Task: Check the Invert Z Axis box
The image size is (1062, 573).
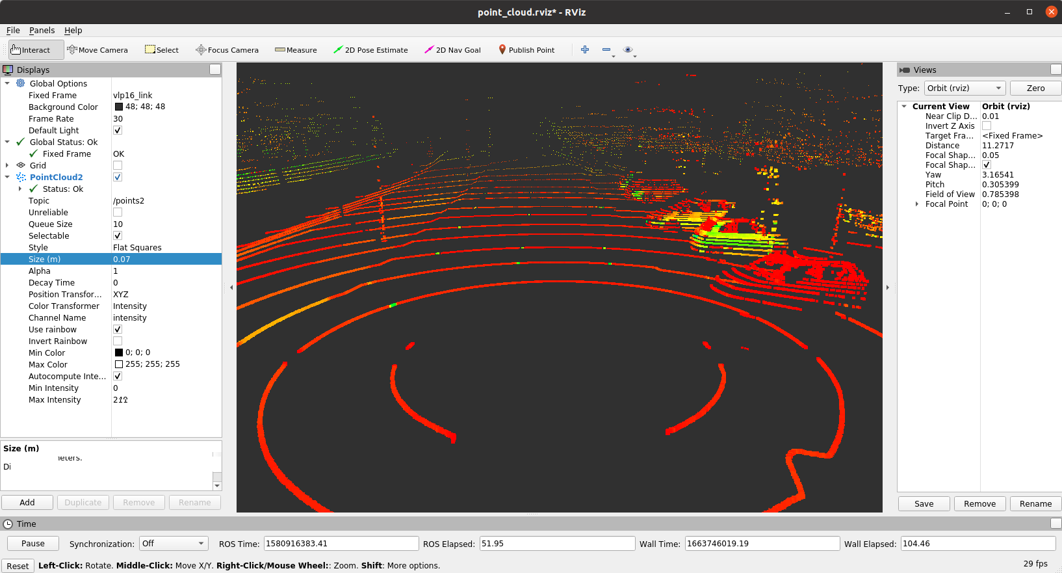Action: [x=987, y=126]
